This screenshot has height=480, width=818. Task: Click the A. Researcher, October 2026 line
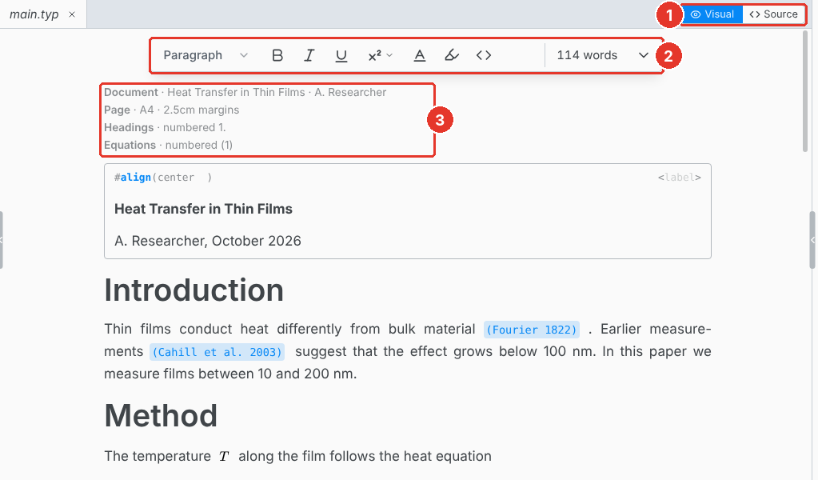point(208,241)
